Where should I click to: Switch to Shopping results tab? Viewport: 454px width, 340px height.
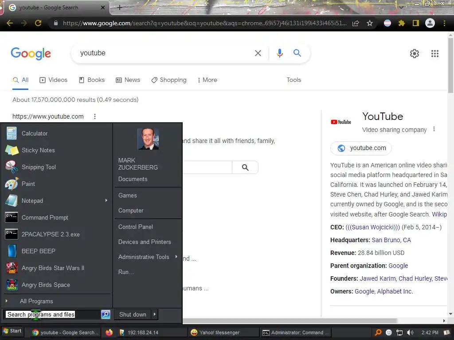click(x=169, y=80)
